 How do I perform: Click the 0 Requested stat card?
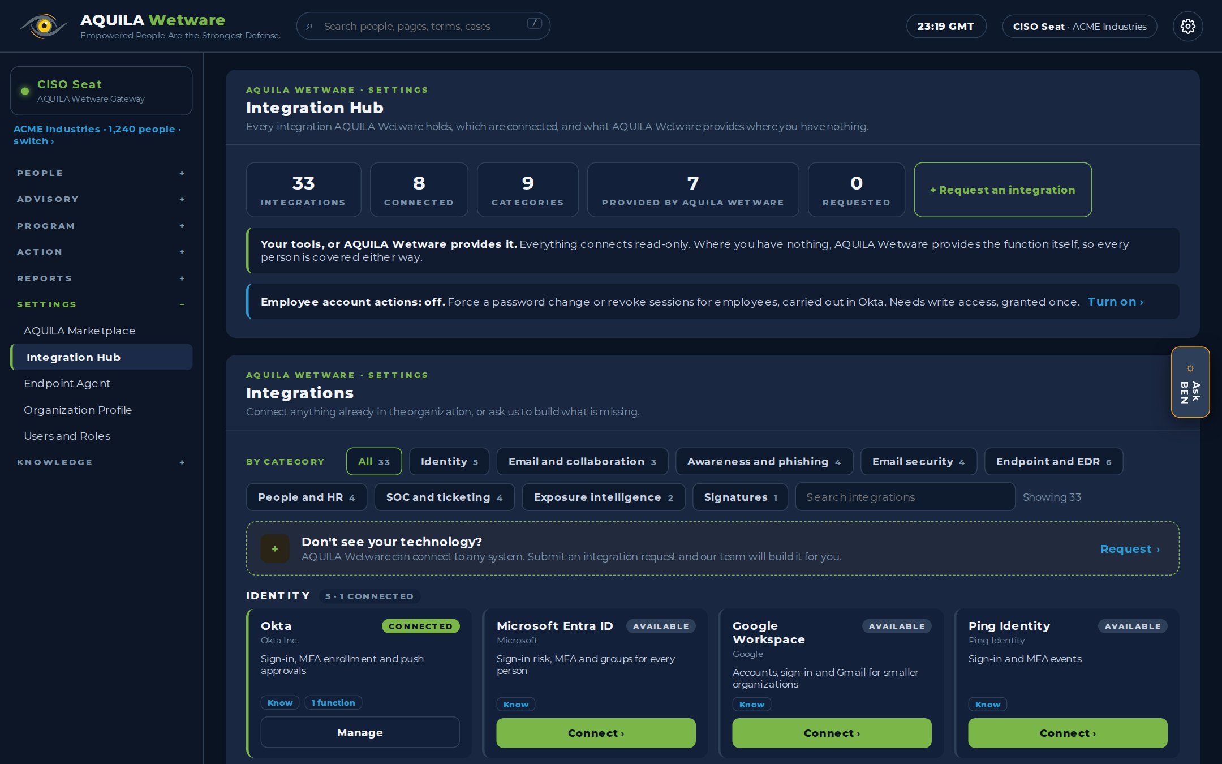point(856,190)
